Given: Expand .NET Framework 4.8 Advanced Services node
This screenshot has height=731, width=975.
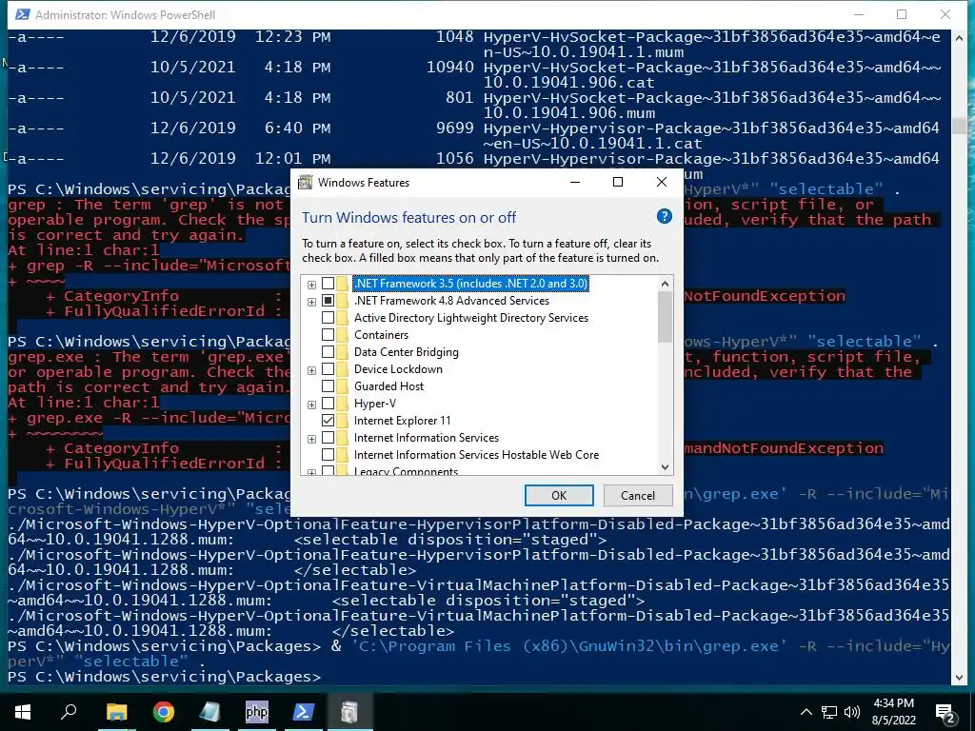Looking at the screenshot, I should coord(311,302).
